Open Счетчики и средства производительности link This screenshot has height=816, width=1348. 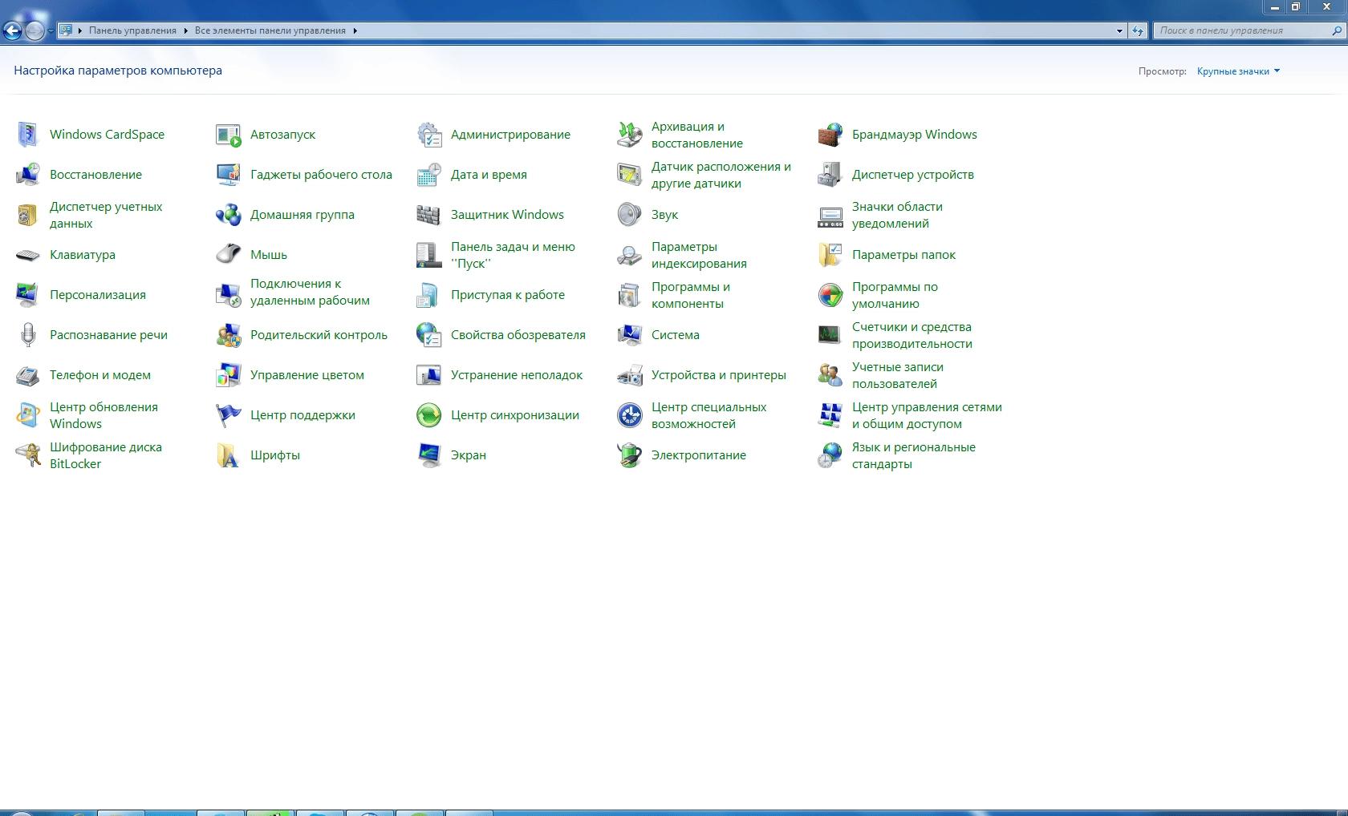click(912, 335)
